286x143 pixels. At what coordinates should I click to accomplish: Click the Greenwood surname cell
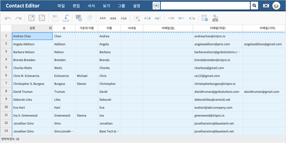(x=64, y=115)
